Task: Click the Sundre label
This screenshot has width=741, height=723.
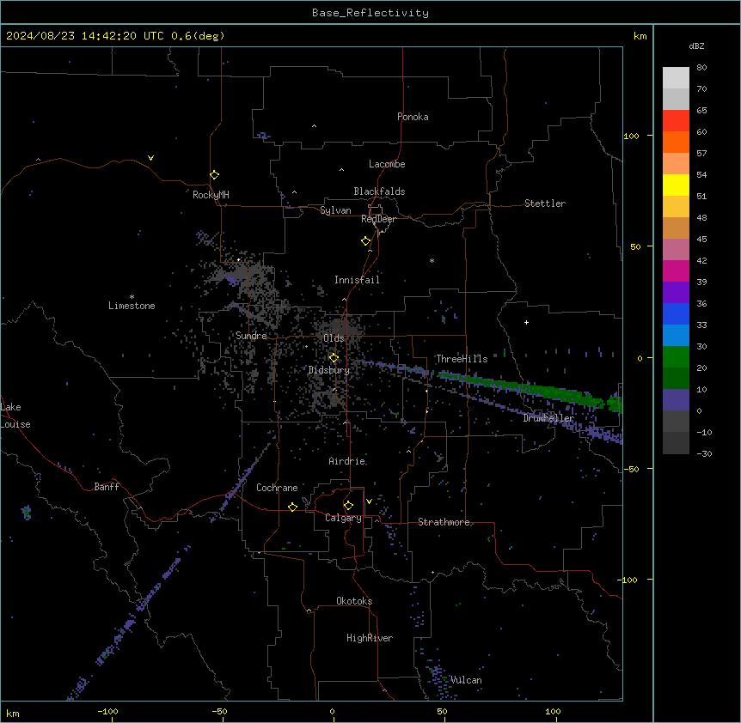Action: tap(251, 336)
